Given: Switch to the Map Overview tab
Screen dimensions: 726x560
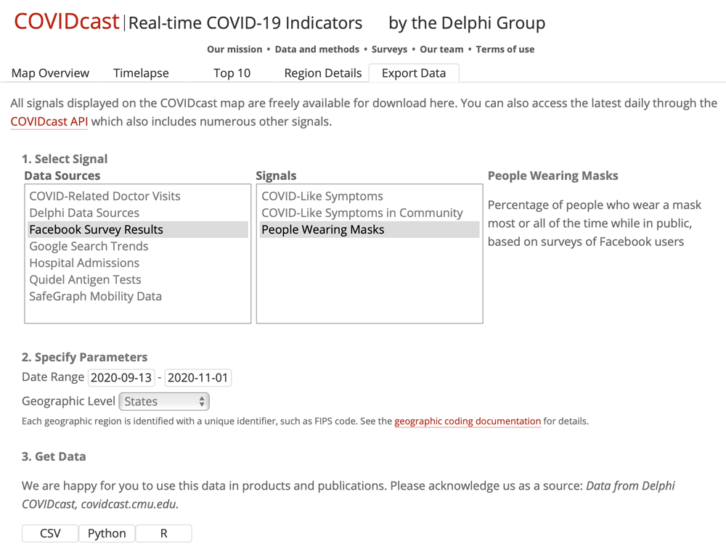Looking at the screenshot, I should click(x=49, y=73).
